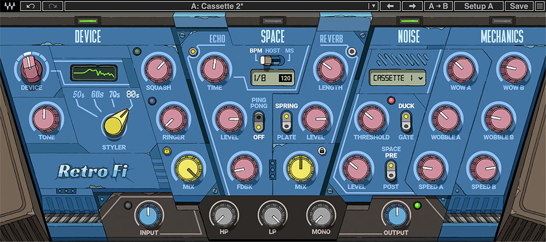
Task: Click the LP filter knob
Action: (x=272, y=215)
